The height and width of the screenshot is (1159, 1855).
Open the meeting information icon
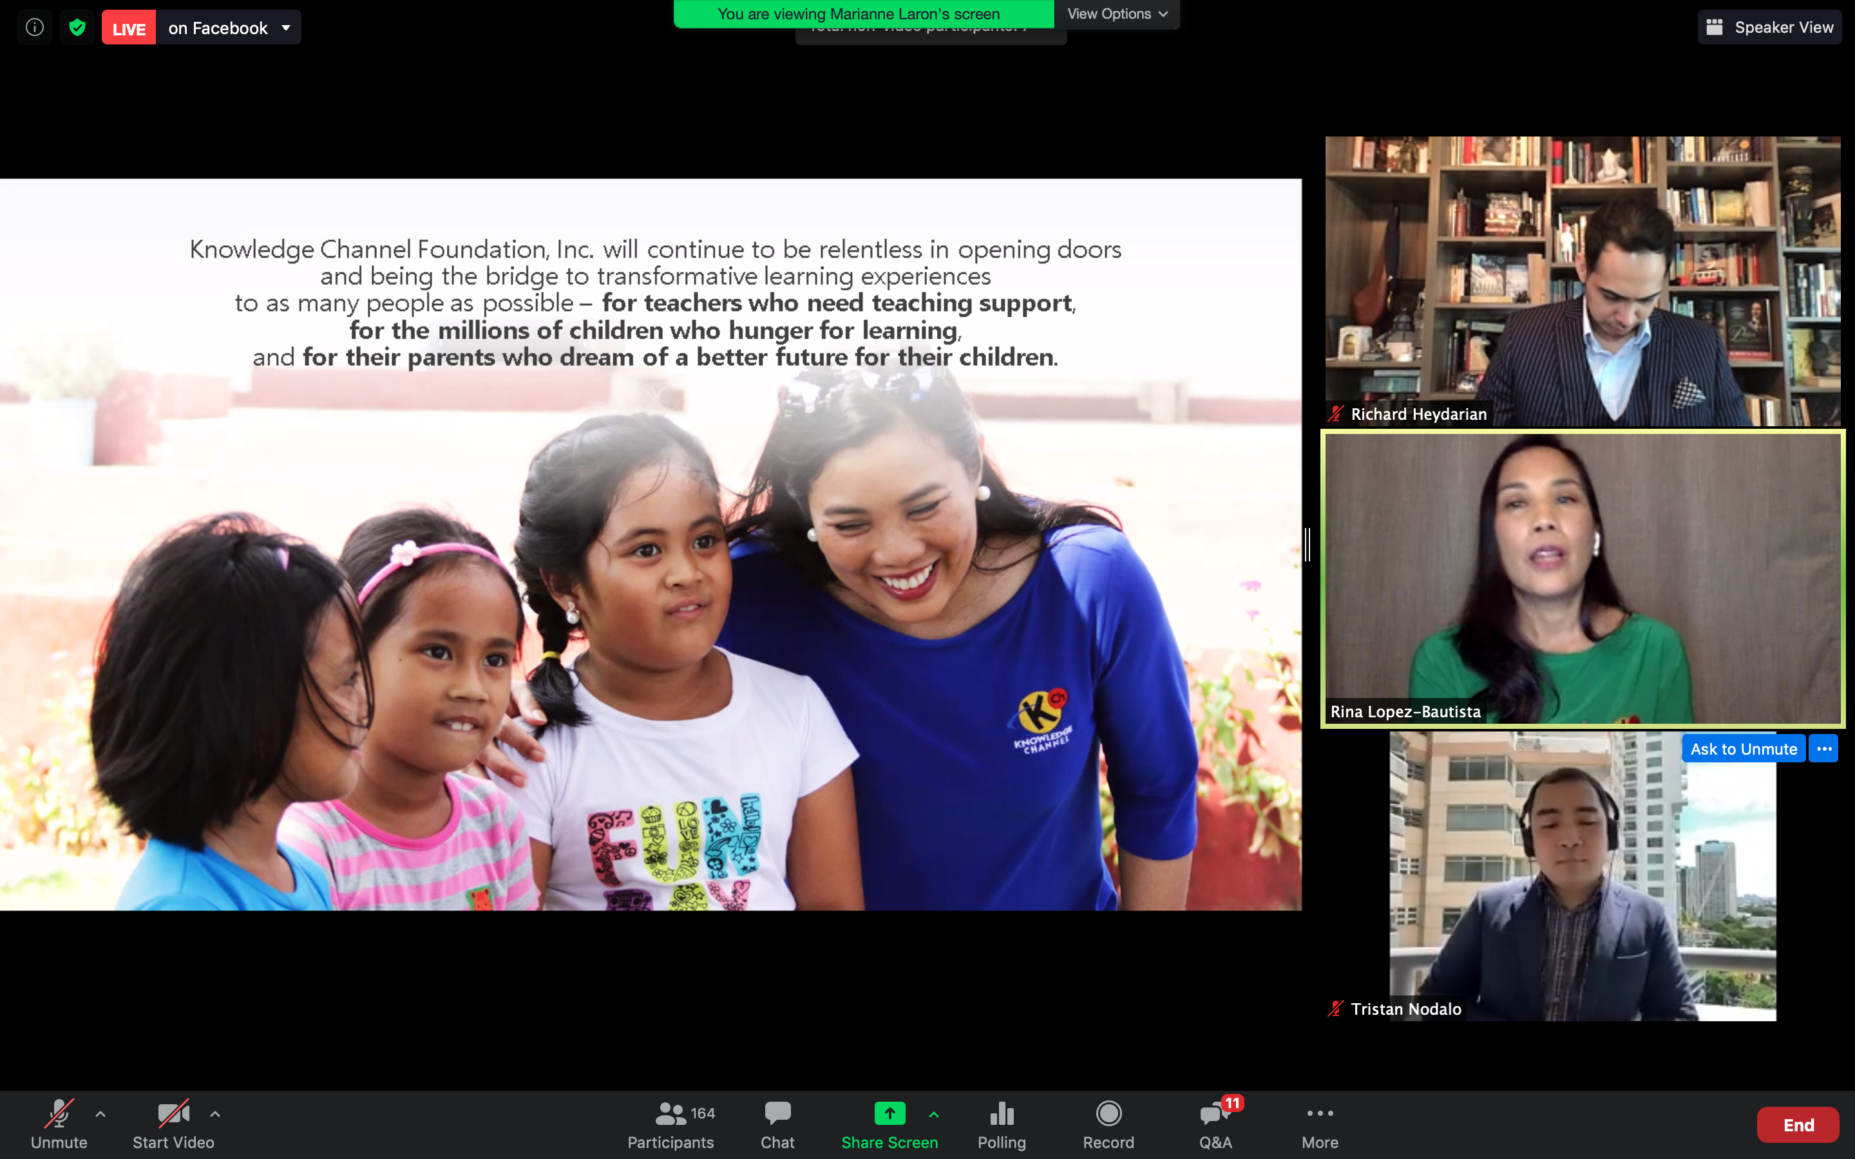[x=35, y=28]
